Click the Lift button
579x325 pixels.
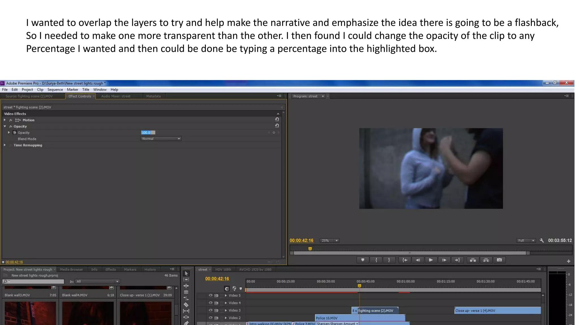coord(473,260)
